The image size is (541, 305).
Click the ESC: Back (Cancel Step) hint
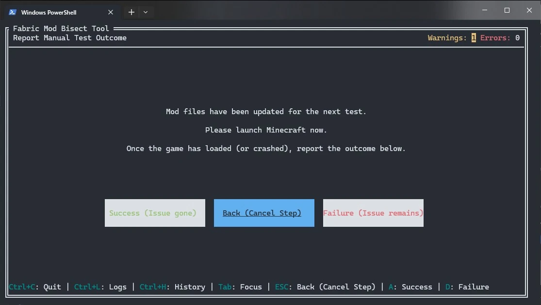tap(325, 287)
